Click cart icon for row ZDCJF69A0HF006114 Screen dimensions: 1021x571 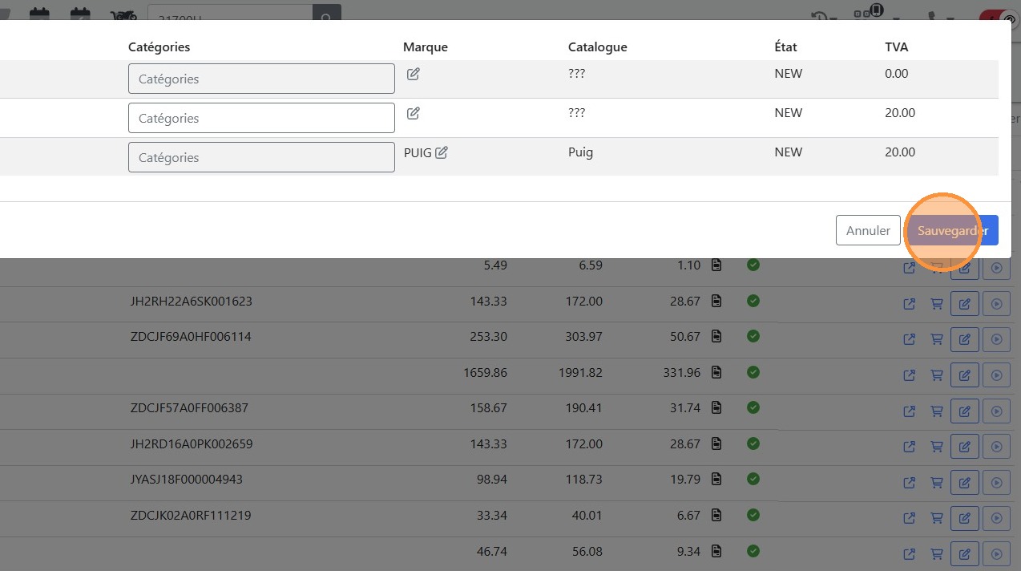point(936,339)
